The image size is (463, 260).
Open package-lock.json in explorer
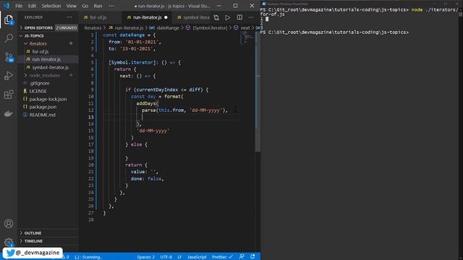[x=48, y=99]
